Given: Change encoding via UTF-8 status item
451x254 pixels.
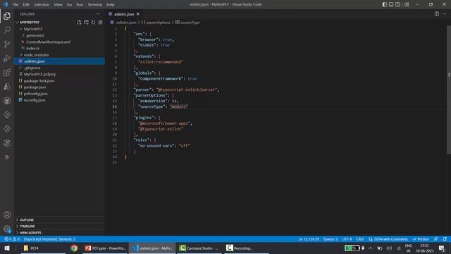Looking at the screenshot, I should tap(347, 239).
